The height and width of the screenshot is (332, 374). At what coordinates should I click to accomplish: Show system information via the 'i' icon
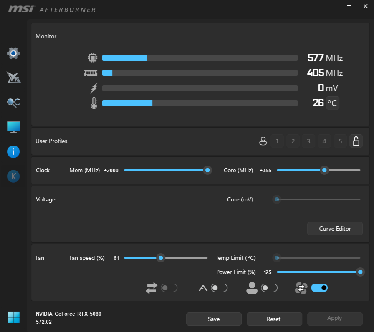click(13, 152)
